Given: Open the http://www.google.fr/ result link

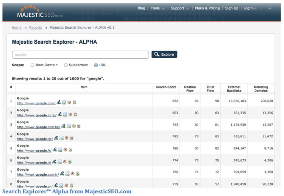Looking at the screenshot, I should tap(34, 151).
